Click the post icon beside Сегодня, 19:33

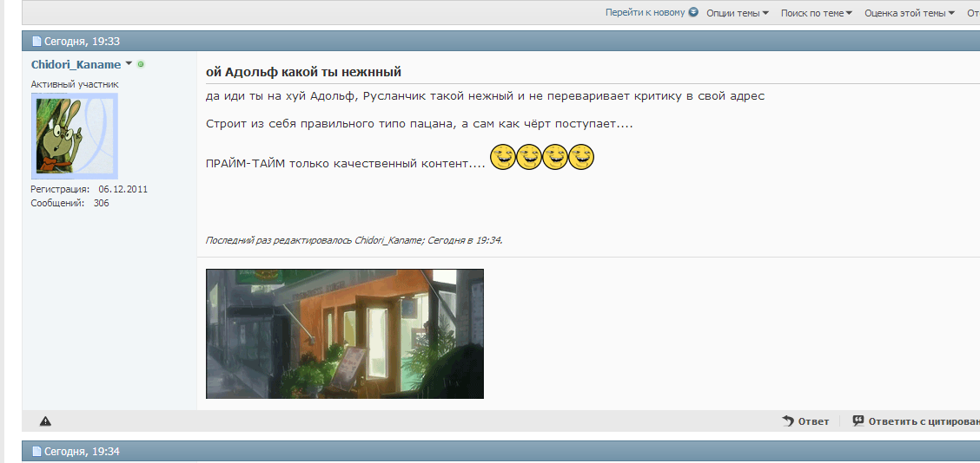point(36,42)
